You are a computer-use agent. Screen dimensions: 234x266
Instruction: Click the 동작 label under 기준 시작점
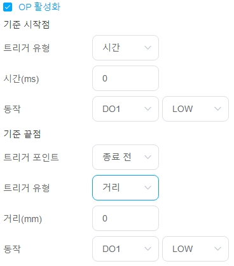12,109
